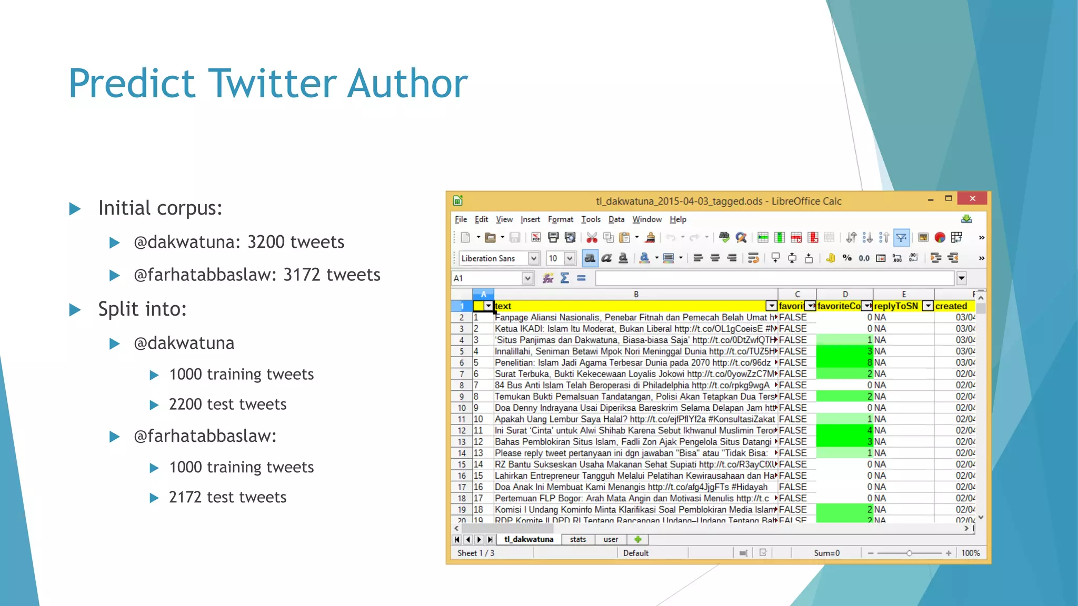This screenshot has height=606, width=1078.
Task: Open the Insert menu
Action: click(x=530, y=219)
